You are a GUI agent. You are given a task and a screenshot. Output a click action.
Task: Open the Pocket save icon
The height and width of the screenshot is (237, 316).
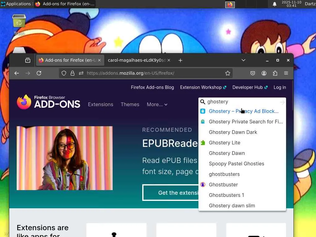pos(253,73)
